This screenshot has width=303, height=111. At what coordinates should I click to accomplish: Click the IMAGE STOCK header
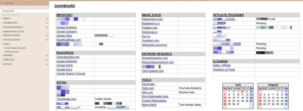point(151,15)
